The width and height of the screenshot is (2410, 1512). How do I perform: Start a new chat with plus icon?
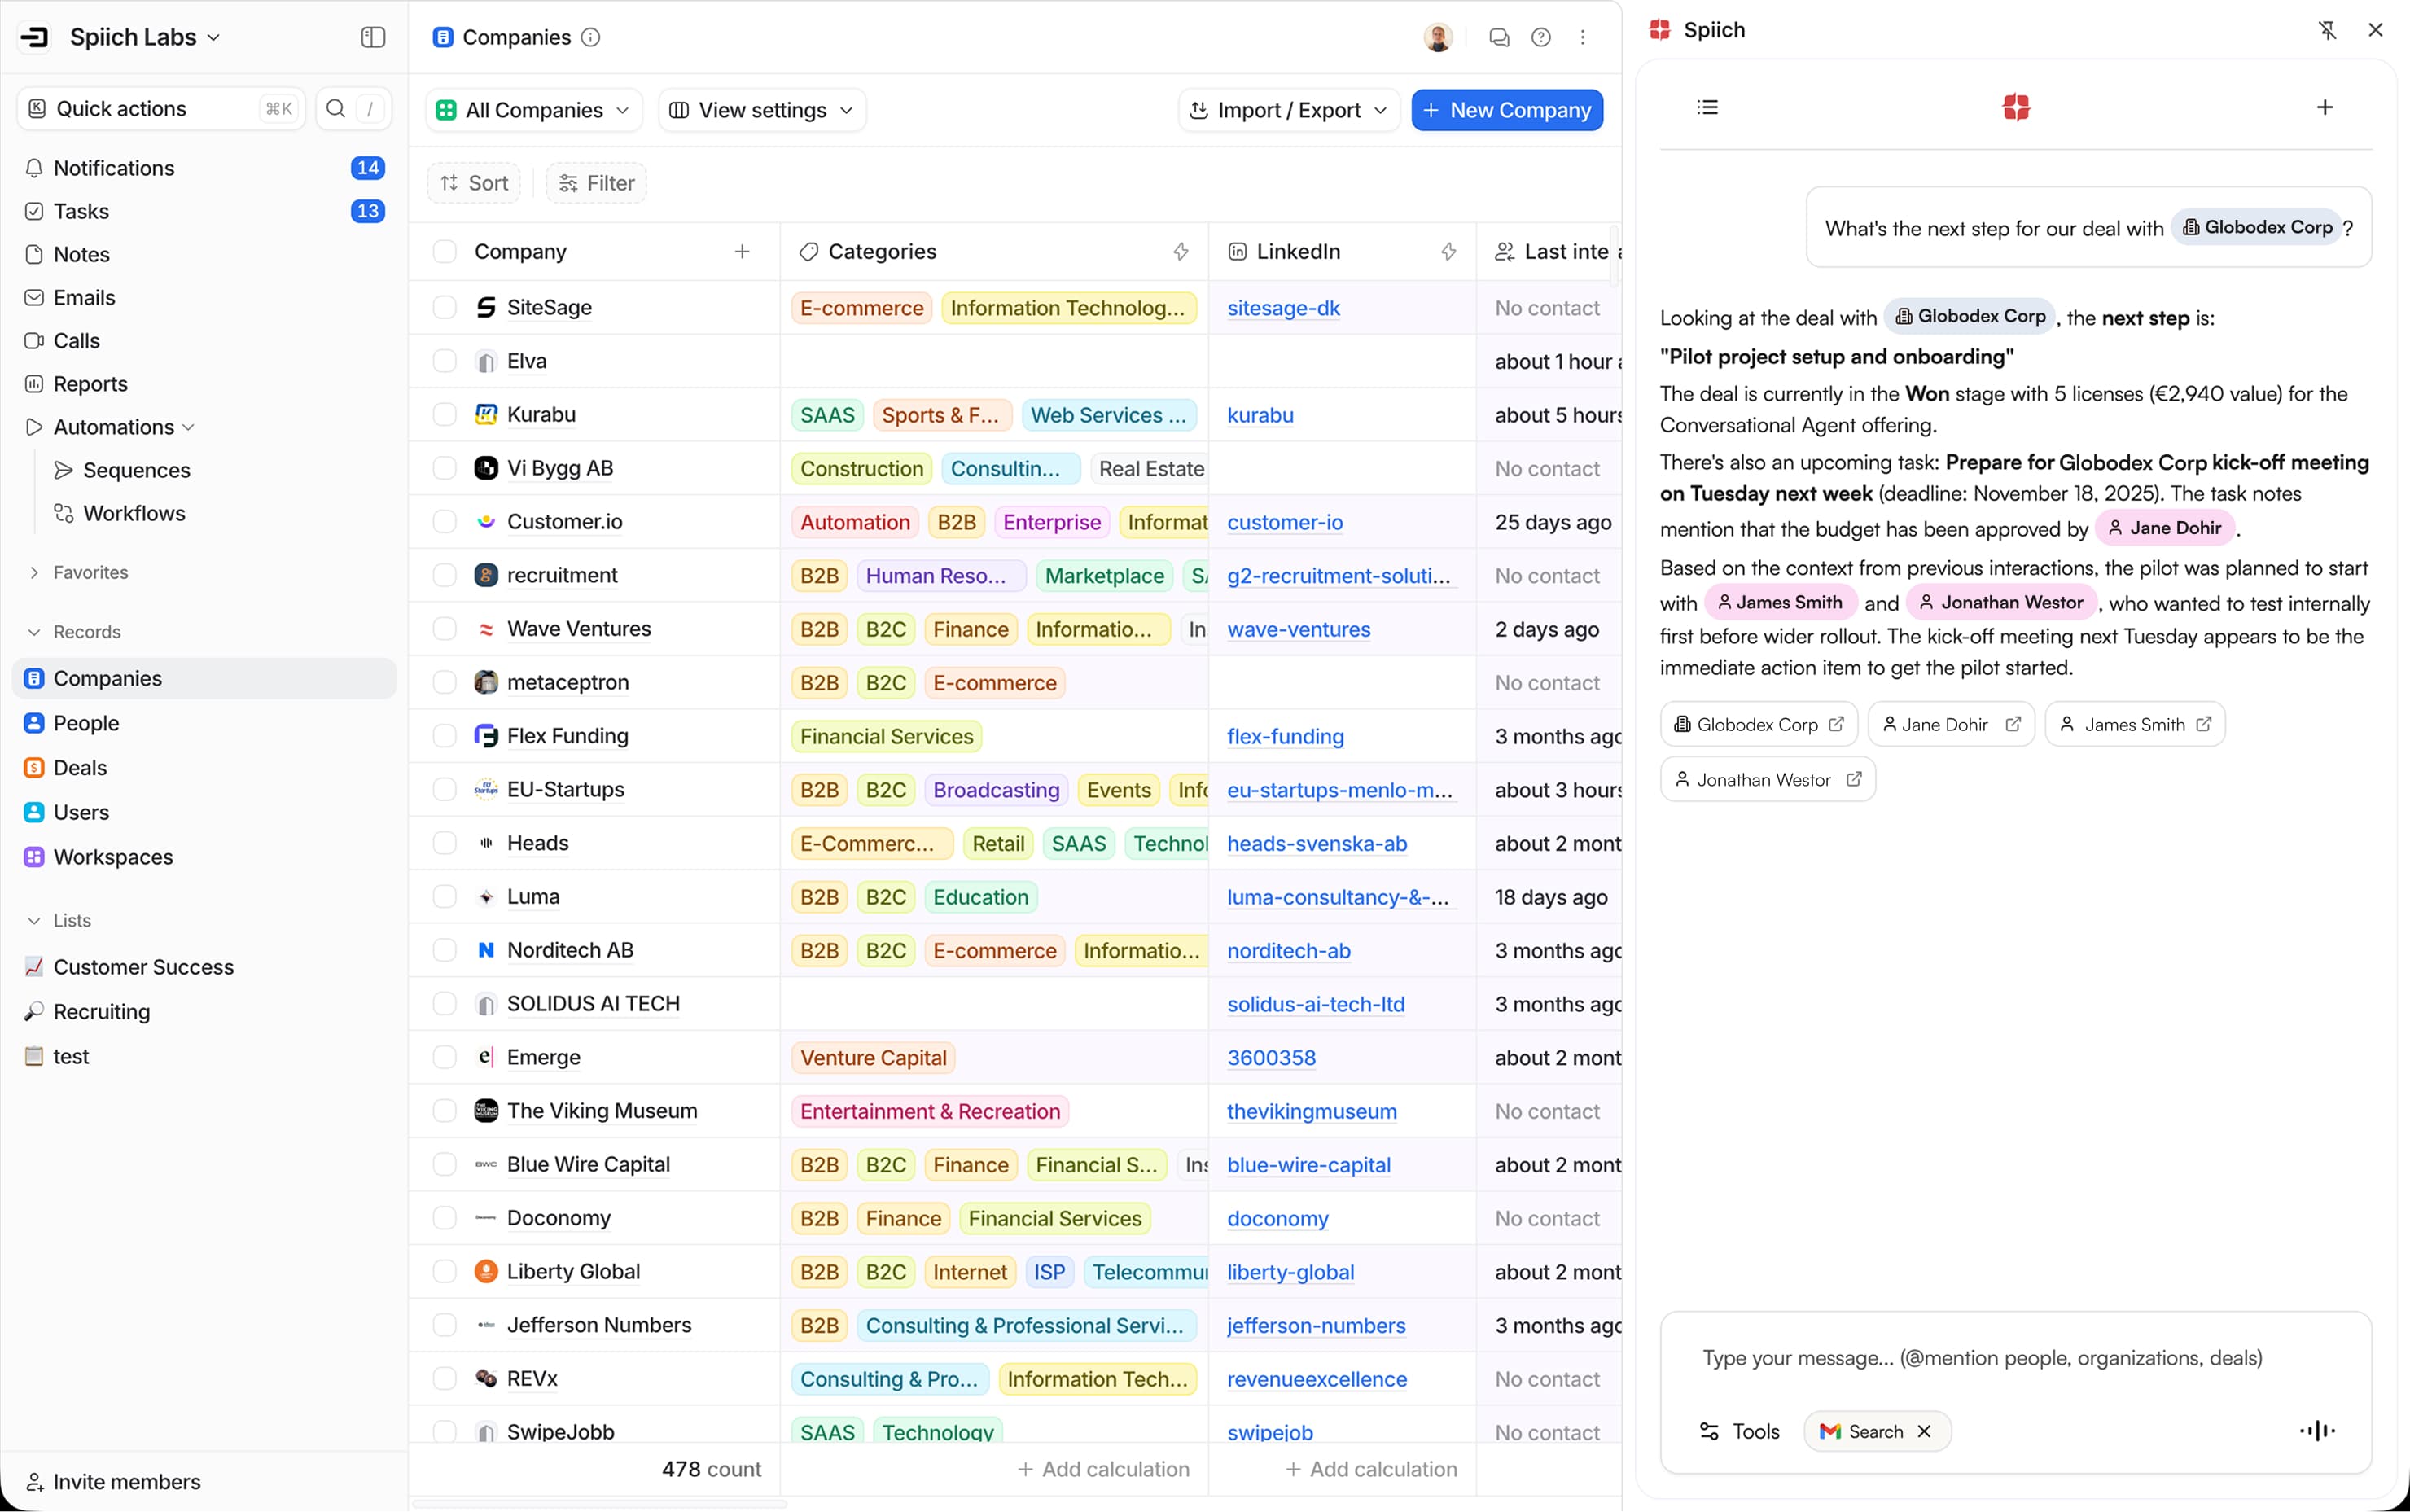coord(2324,107)
